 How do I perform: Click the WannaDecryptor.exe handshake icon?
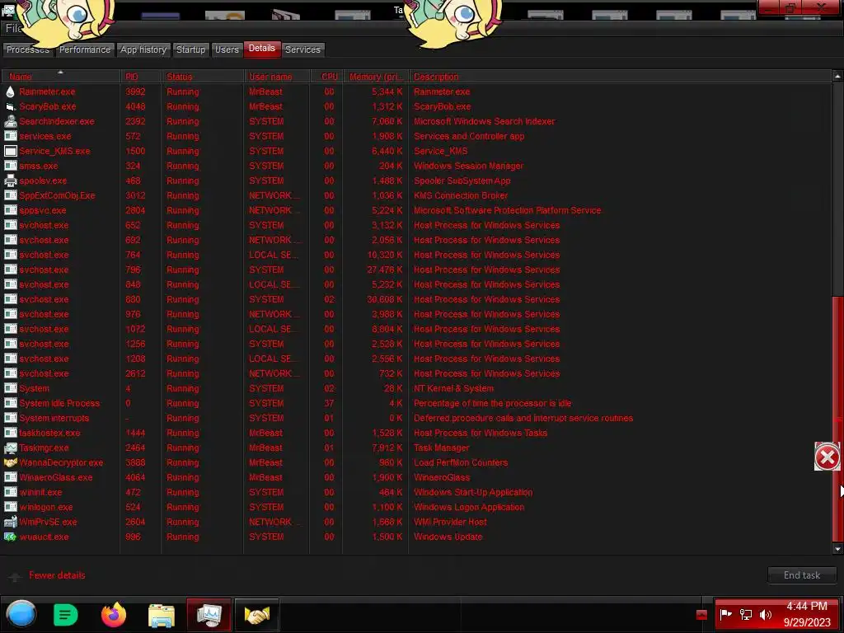pos(10,462)
